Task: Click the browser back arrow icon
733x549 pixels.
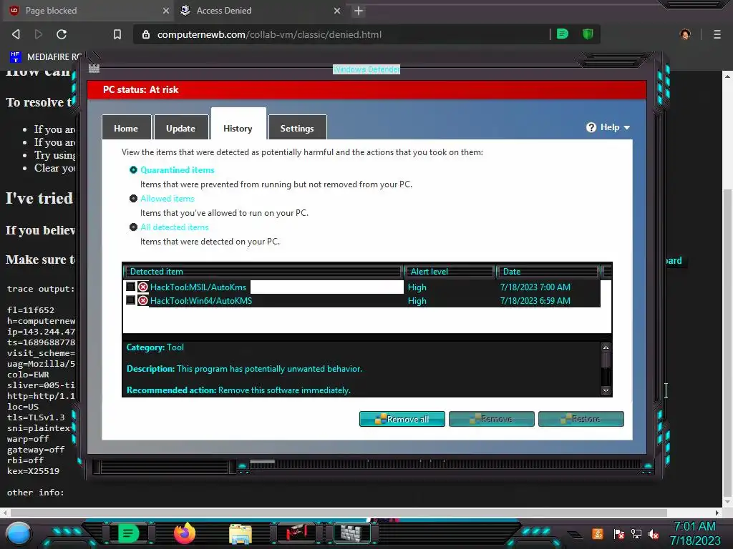Action: point(16,34)
